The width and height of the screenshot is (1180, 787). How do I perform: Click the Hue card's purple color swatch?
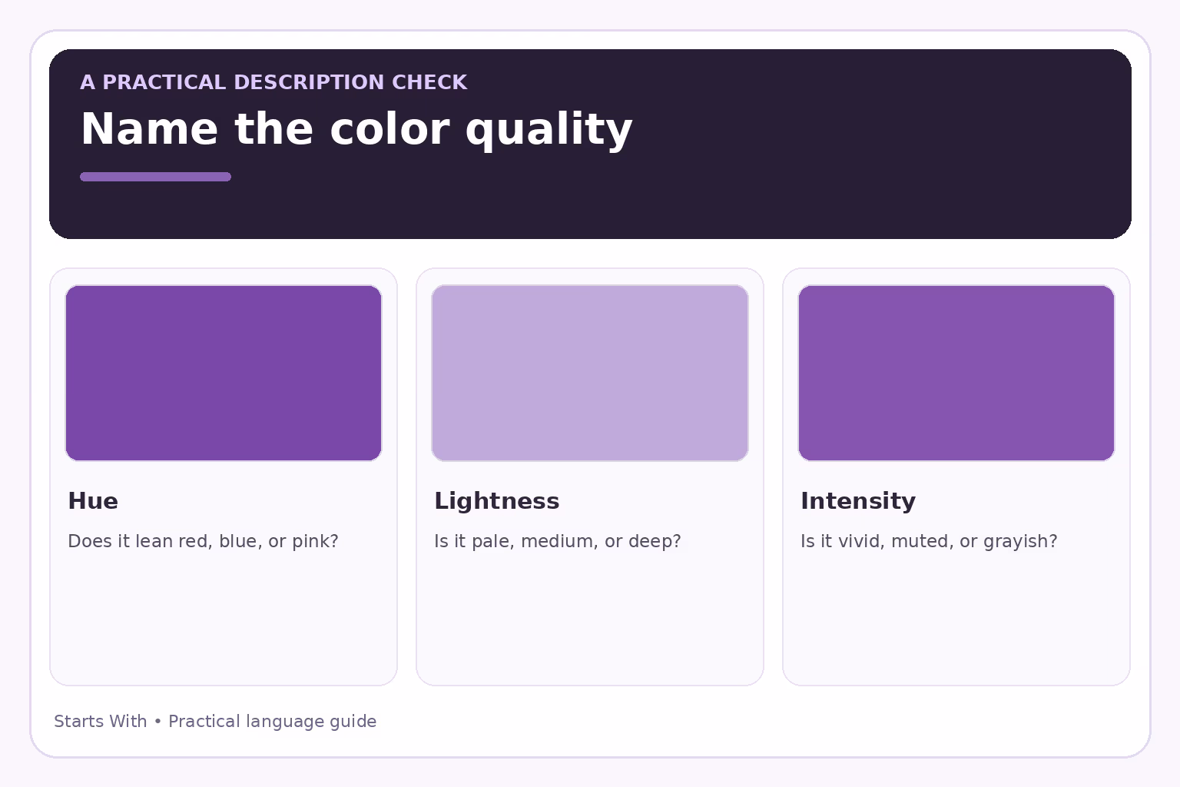[224, 373]
